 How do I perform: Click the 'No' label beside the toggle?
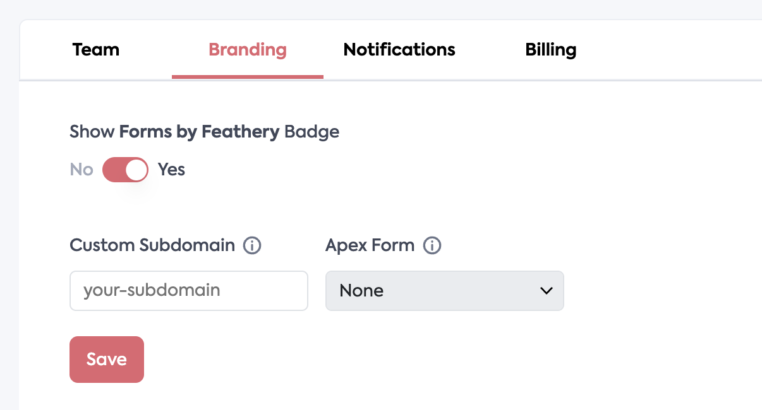(x=82, y=170)
